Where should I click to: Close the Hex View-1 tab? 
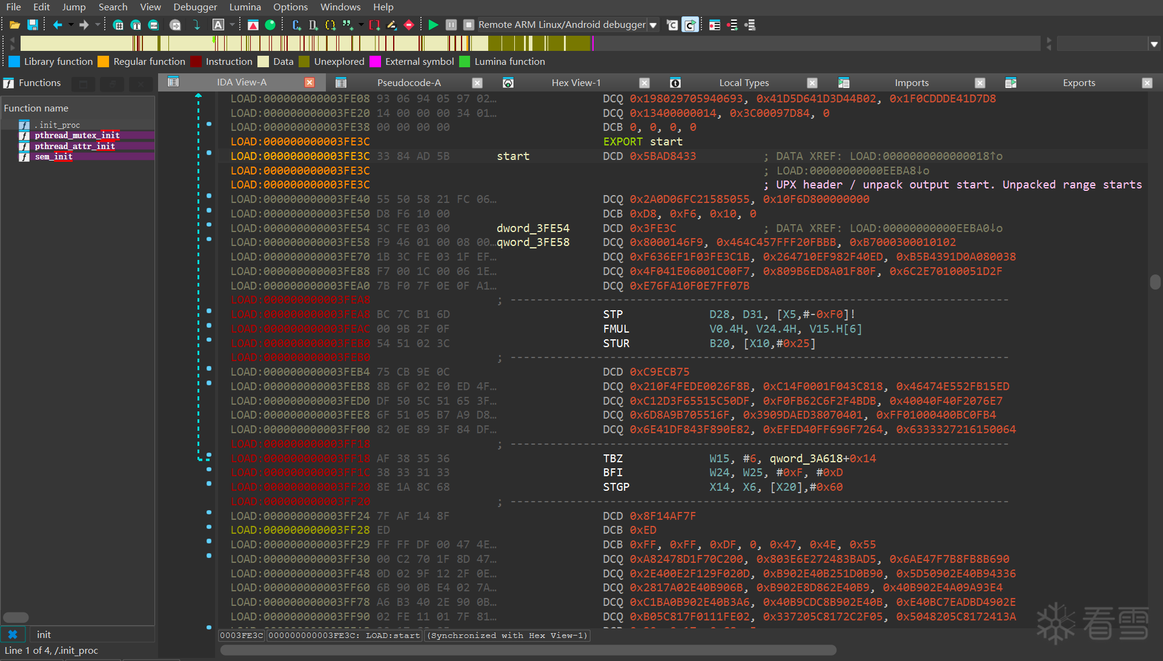tap(644, 83)
